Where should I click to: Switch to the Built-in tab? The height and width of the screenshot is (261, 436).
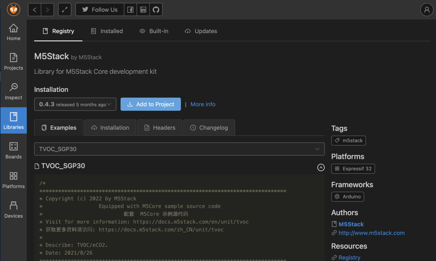pyautogui.click(x=154, y=31)
